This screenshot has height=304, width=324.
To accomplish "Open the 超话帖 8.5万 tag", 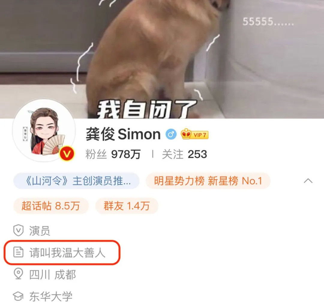I will pos(51,206).
